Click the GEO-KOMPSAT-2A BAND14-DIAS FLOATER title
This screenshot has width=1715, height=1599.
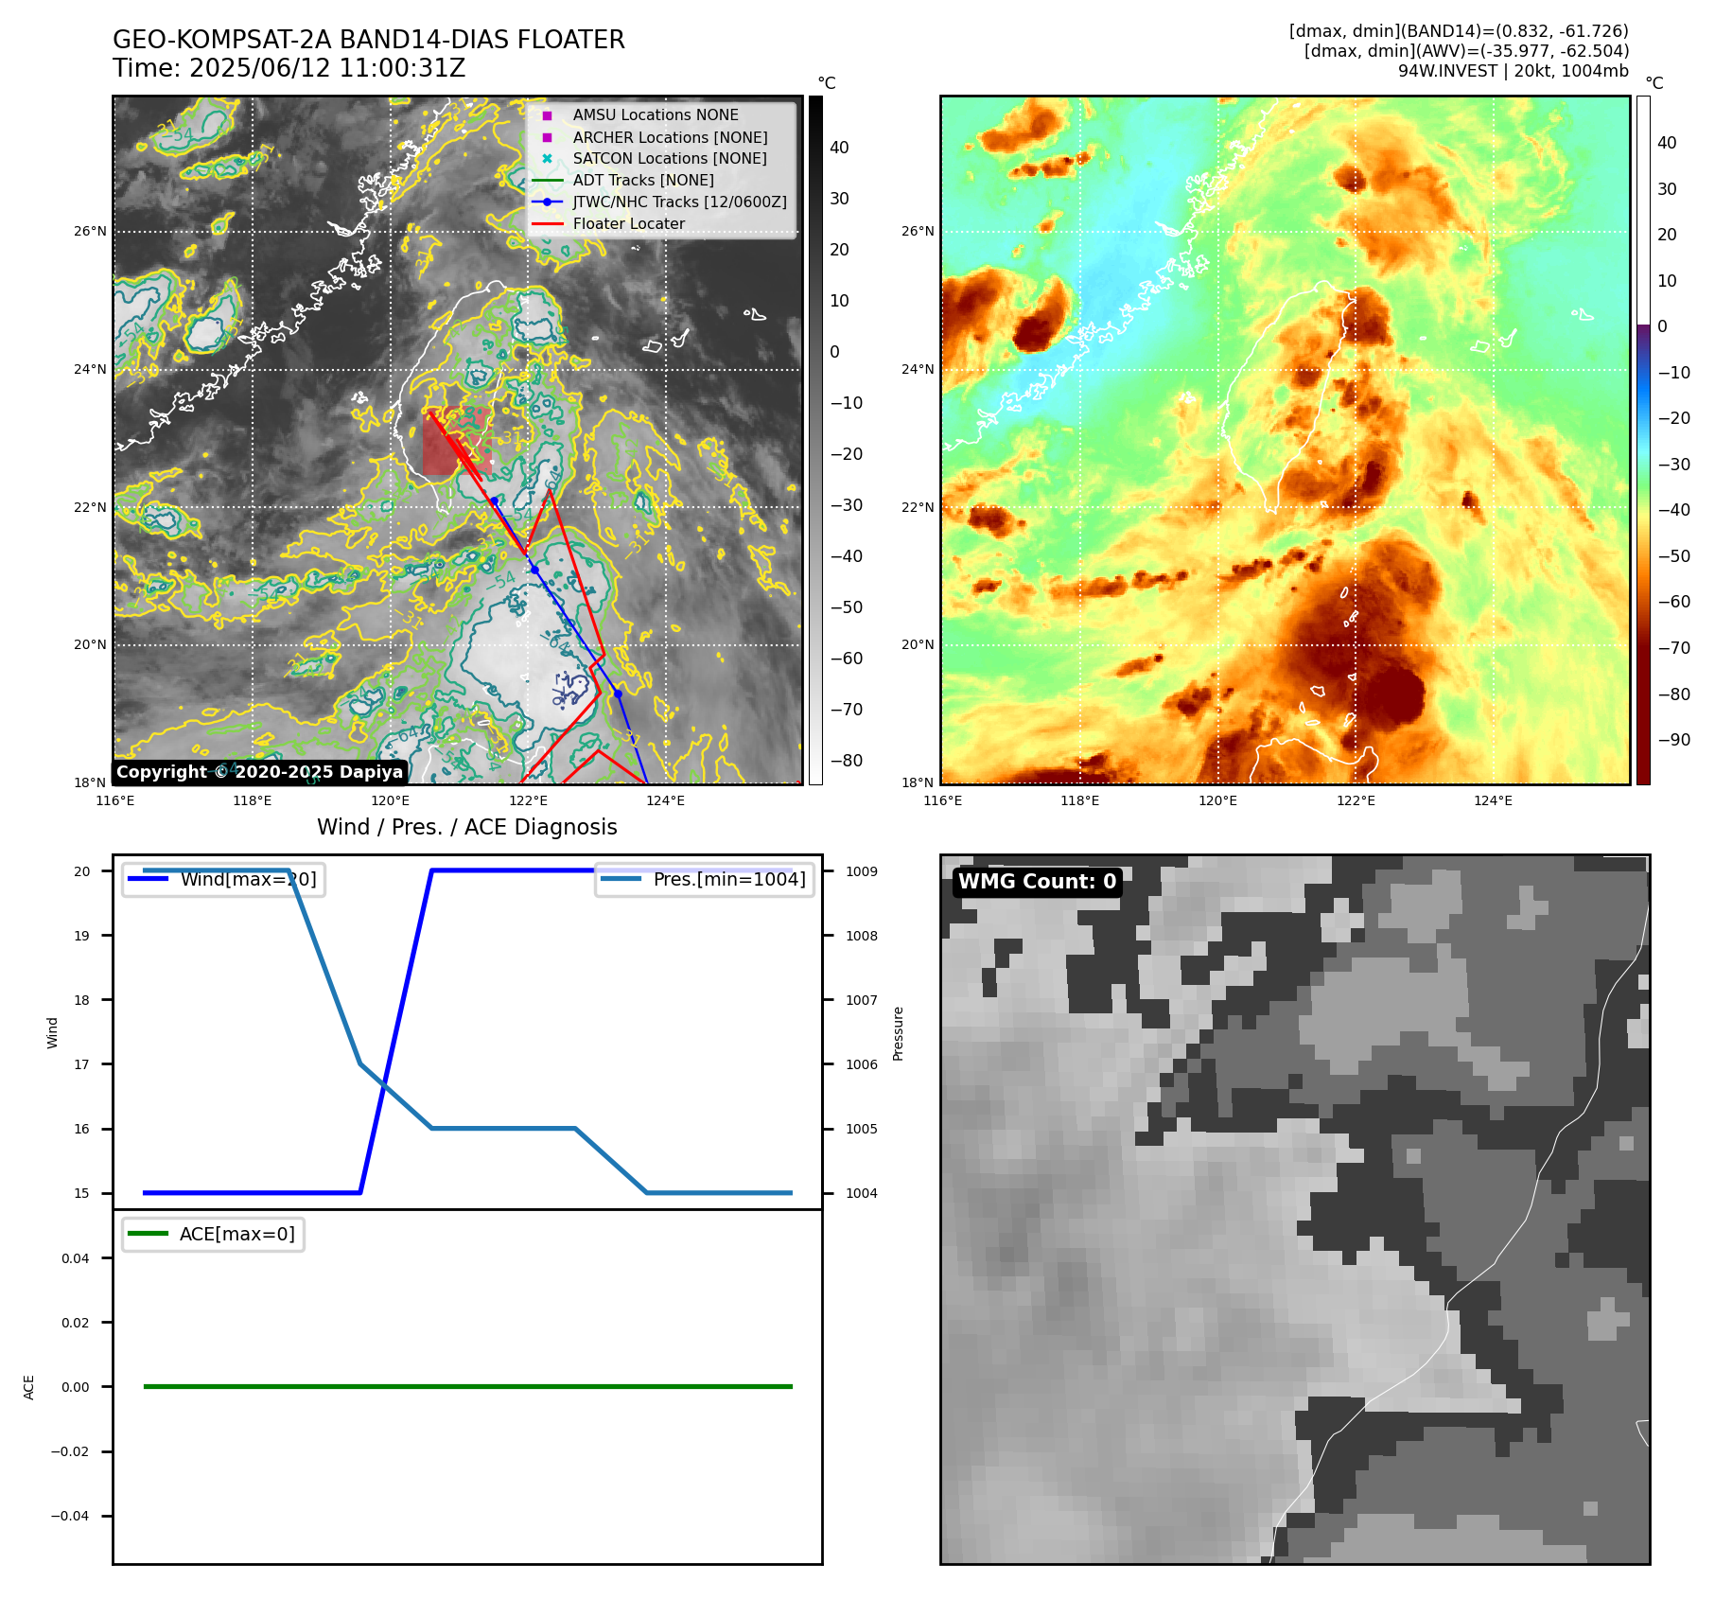pos(369,40)
